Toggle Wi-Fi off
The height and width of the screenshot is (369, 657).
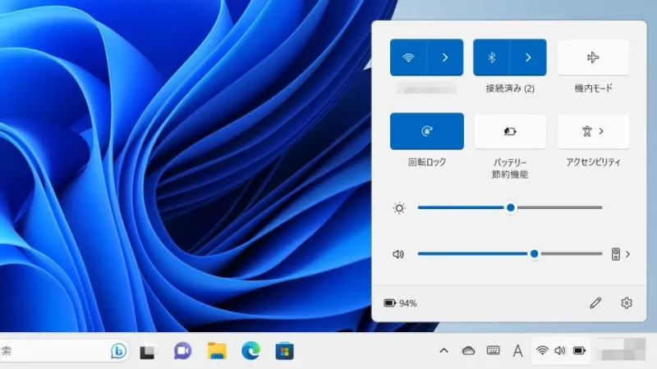[408, 57]
